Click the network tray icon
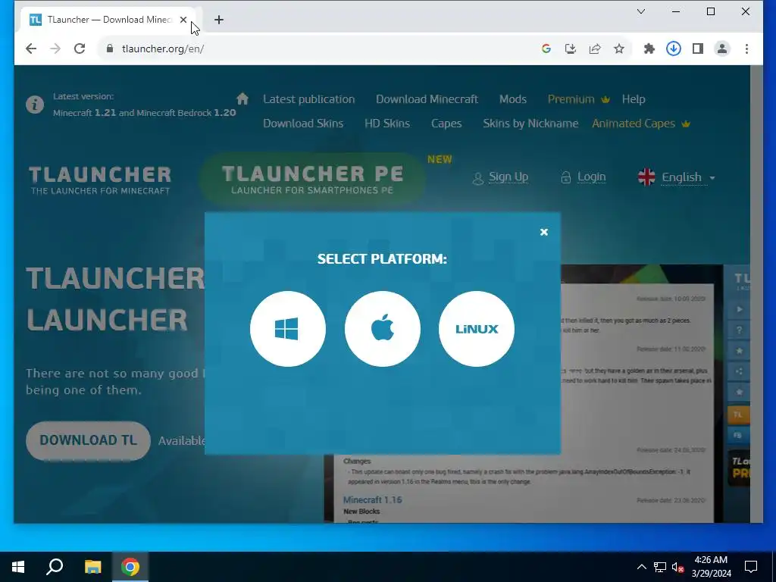Screen dimensions: 776x582 [660, 567]
